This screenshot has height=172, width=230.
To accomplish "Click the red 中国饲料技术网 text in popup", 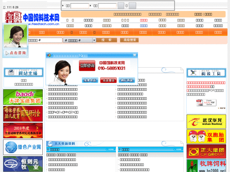I will [x=112, y=63].
